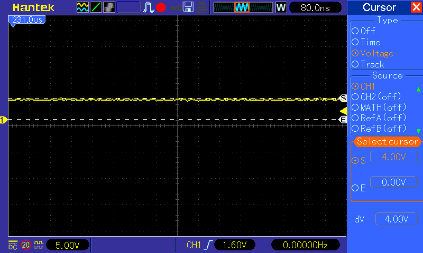Click the 1.60V trigger level readout
Image resolution: width=423 pixels, height=253 pixels.
coord(235,245)
